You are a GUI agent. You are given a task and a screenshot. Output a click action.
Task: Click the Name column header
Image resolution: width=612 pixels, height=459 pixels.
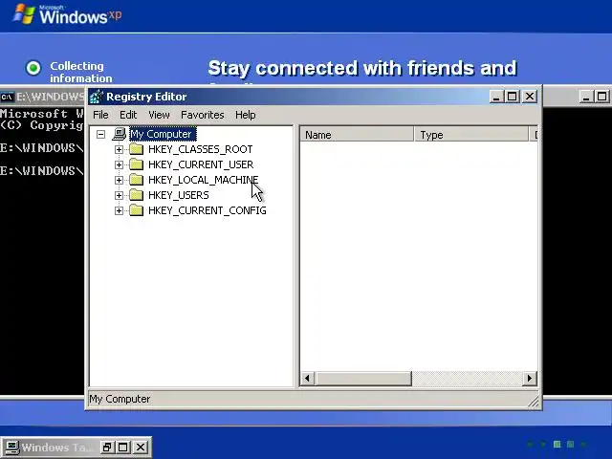(x=357, y=135)
